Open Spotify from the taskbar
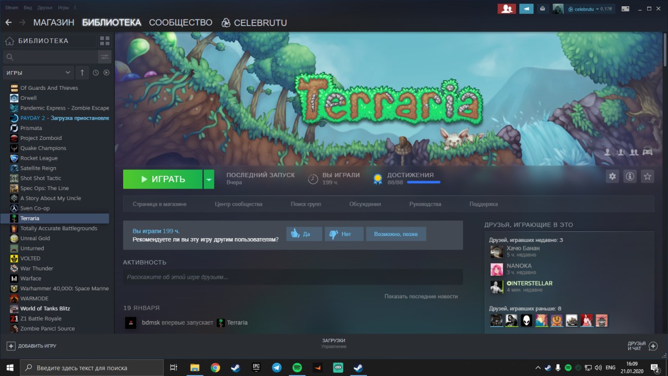The height and width of the screenshot is (376, 668). (x=297, y=368)
